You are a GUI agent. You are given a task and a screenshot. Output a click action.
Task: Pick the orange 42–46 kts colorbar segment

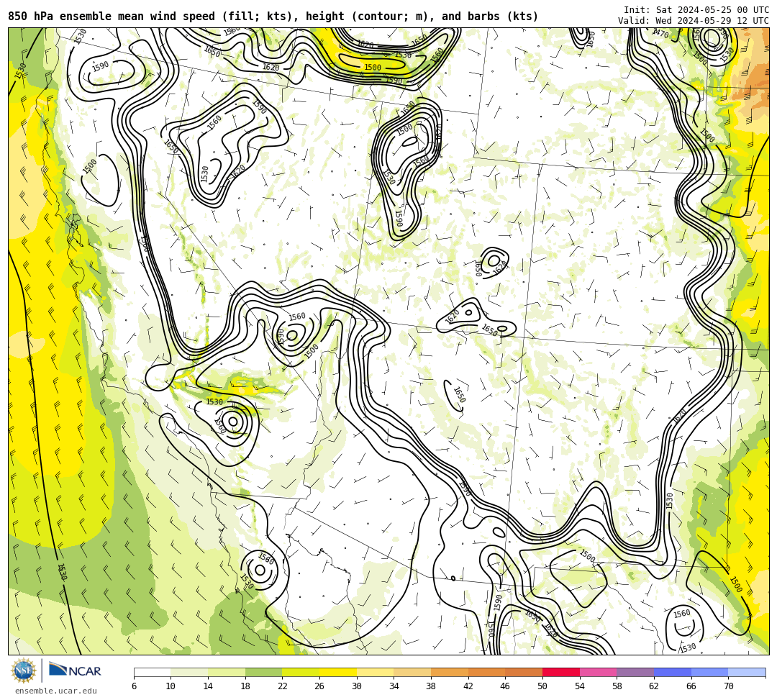pos(486,672)
